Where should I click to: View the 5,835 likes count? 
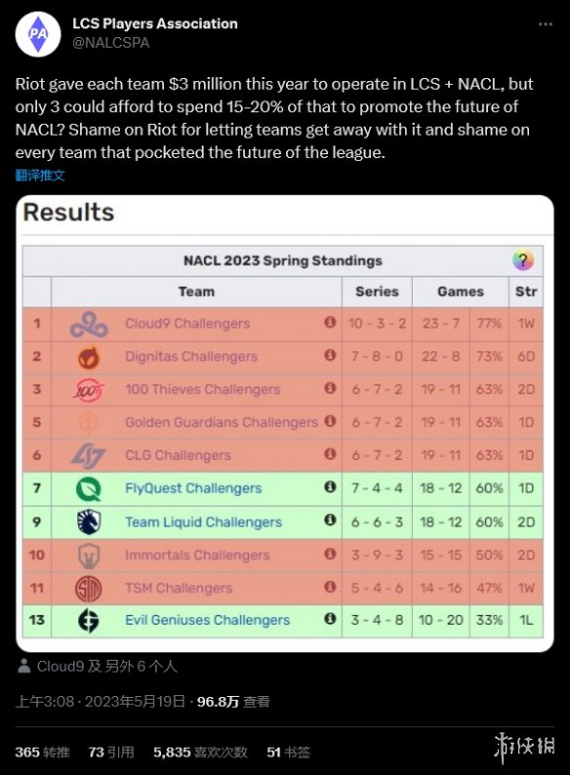(200, 753)
